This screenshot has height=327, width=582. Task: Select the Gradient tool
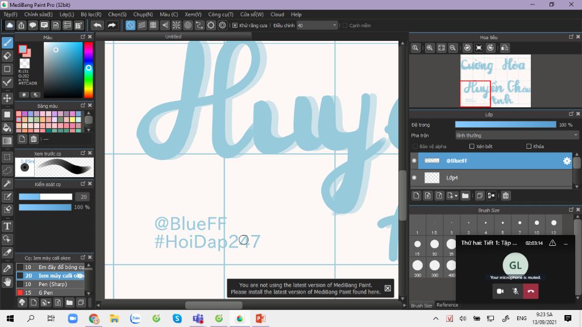tap(7, 141)
